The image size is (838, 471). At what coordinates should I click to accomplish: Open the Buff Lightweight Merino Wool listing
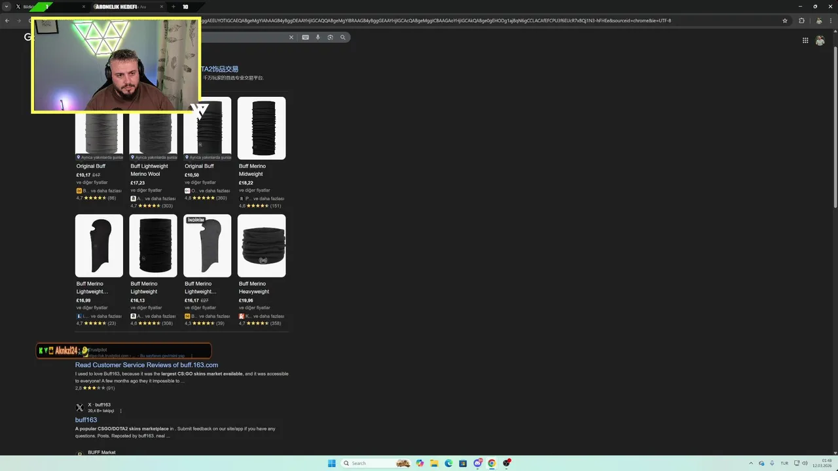[149, 170]
